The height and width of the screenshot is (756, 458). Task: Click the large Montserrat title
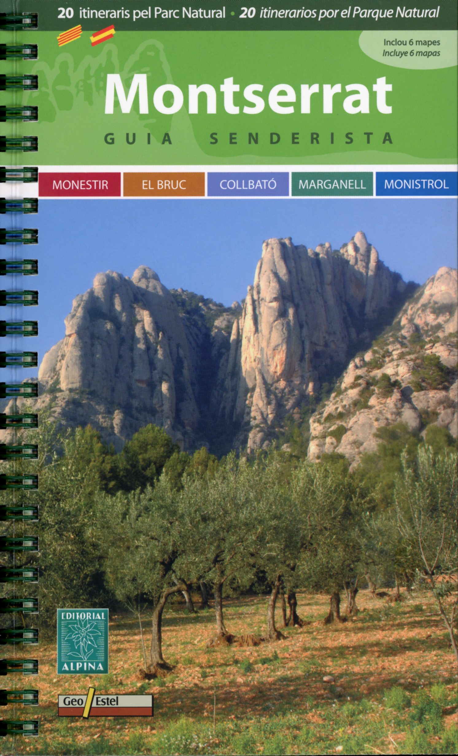[248, 95]
